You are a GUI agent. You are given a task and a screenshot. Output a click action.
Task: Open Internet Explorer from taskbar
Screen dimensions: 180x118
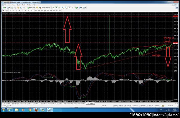pos(10,110)
